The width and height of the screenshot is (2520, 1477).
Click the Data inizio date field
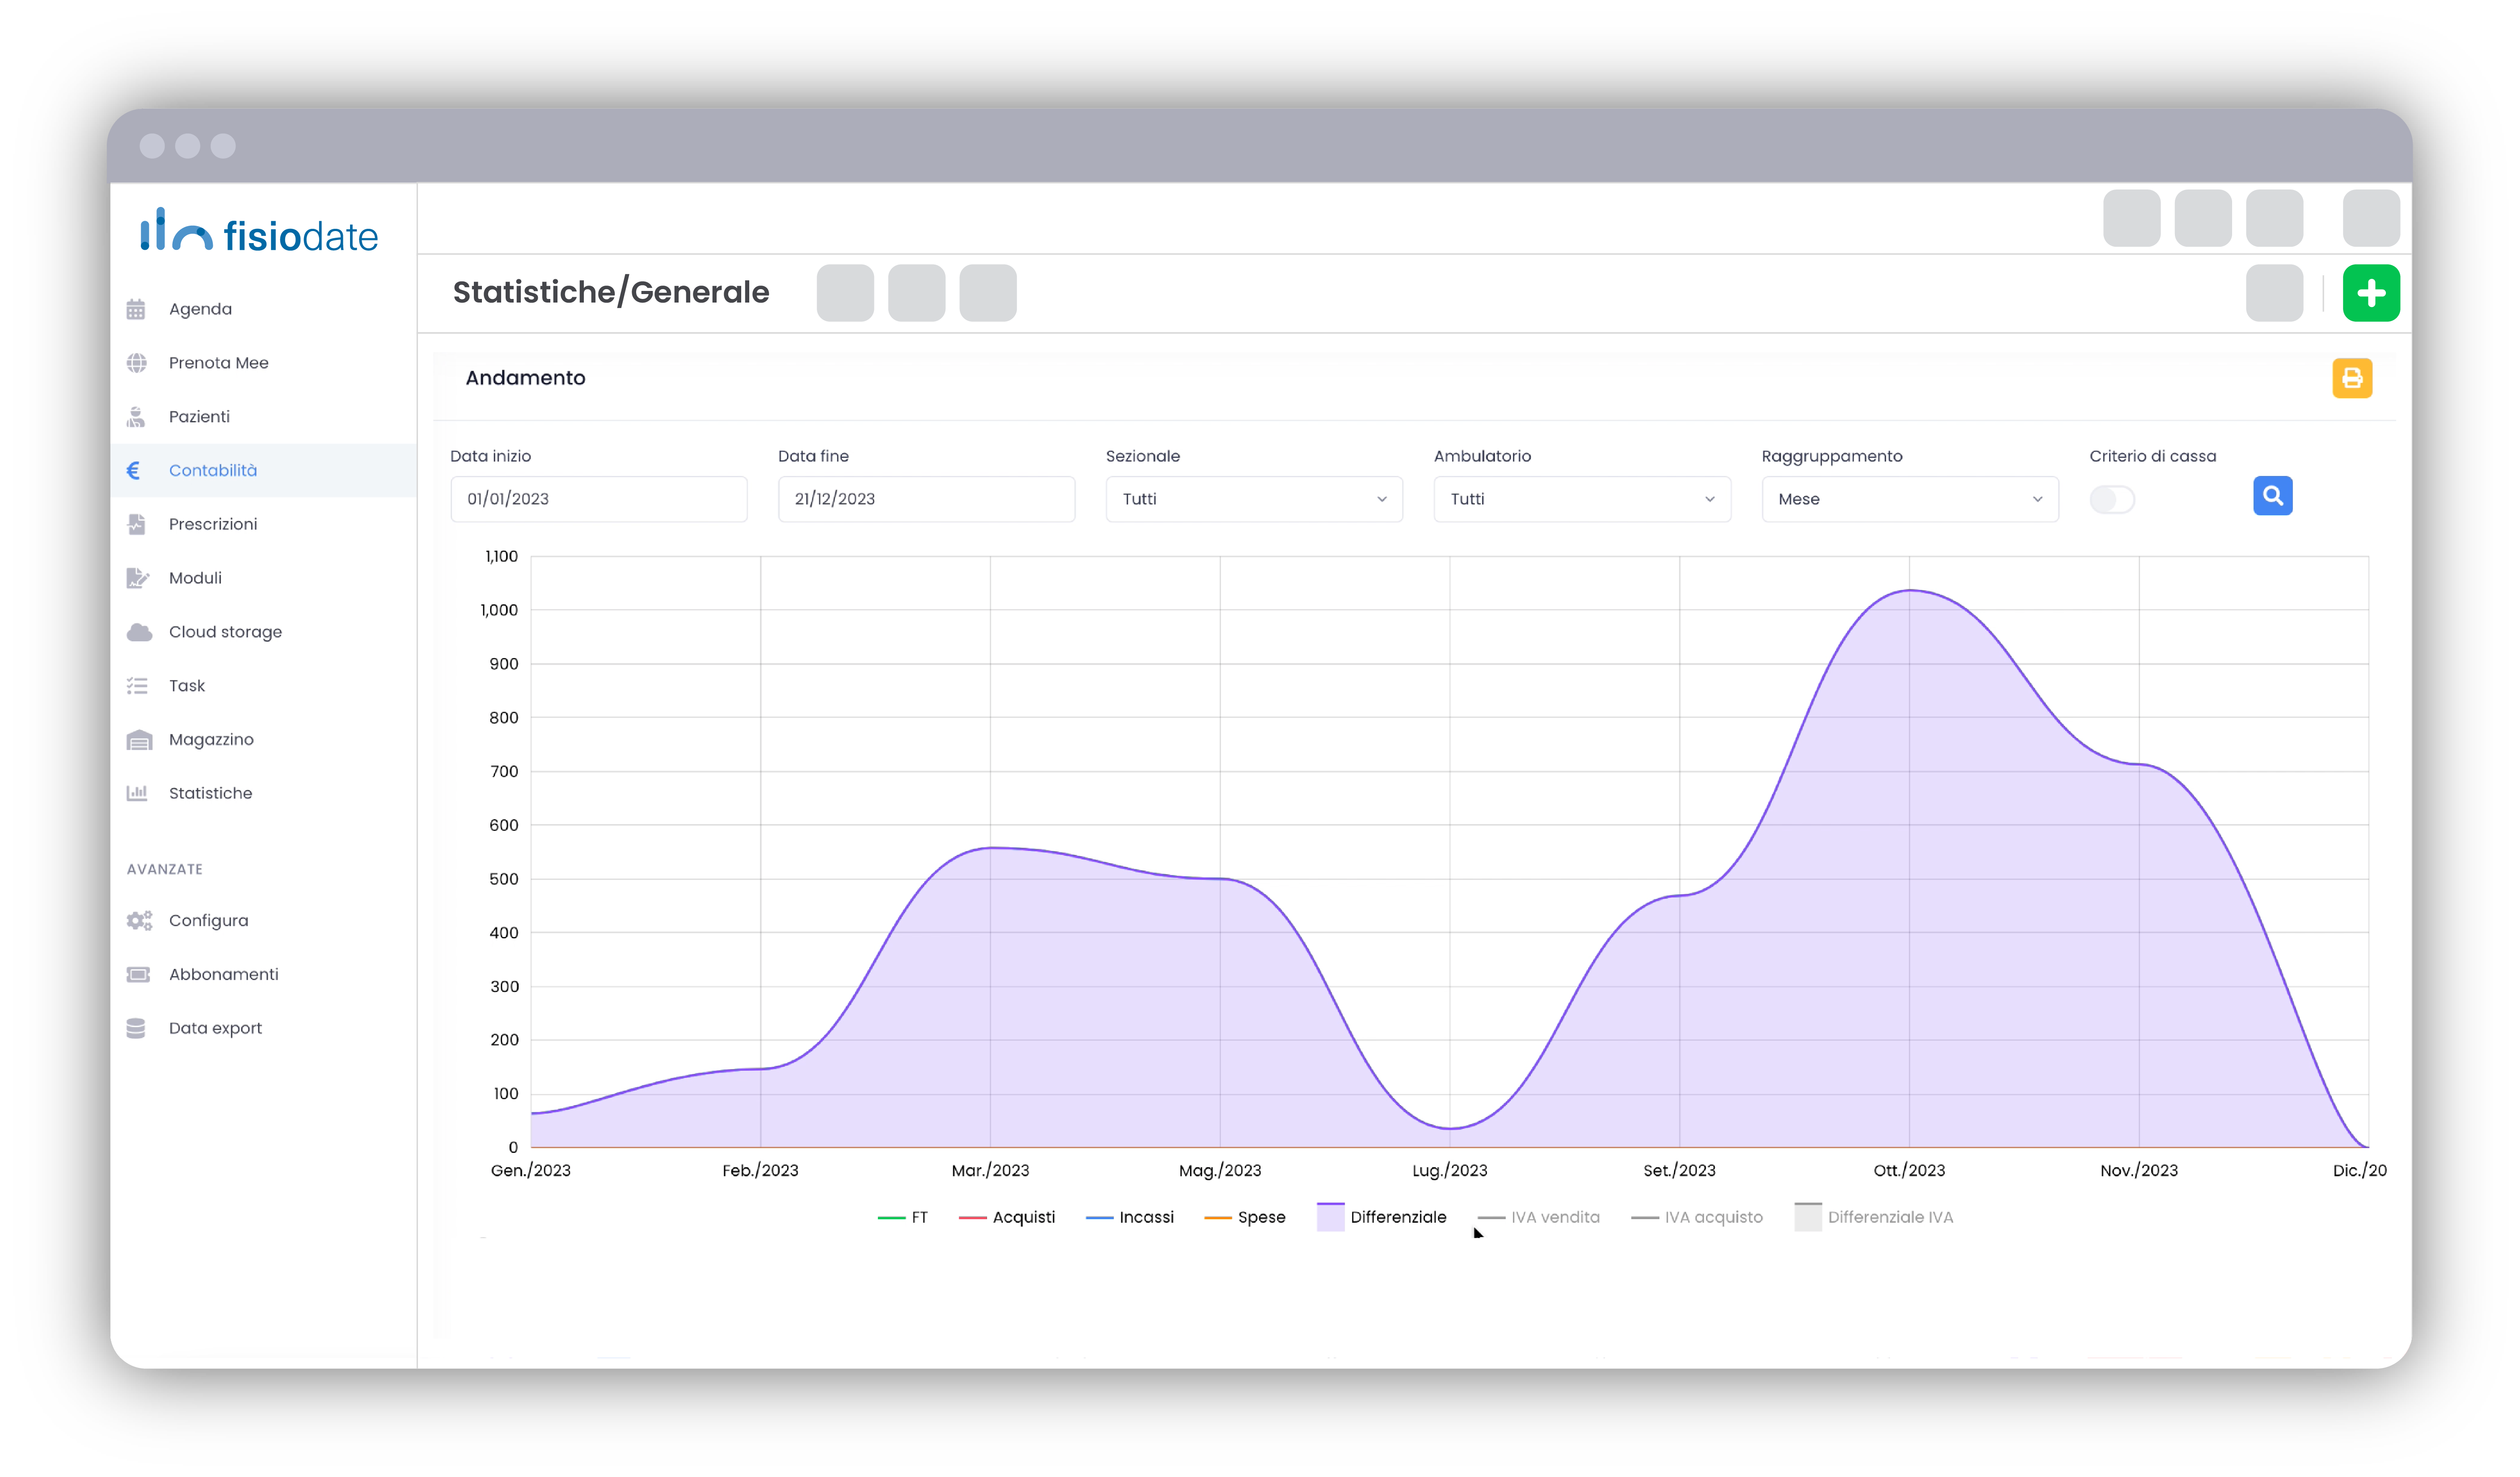598,499
